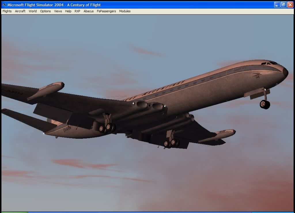Viewport: 295px width, 213px height.
Task: Minimize the Flight Simulator window
Action: click(277, 5)
